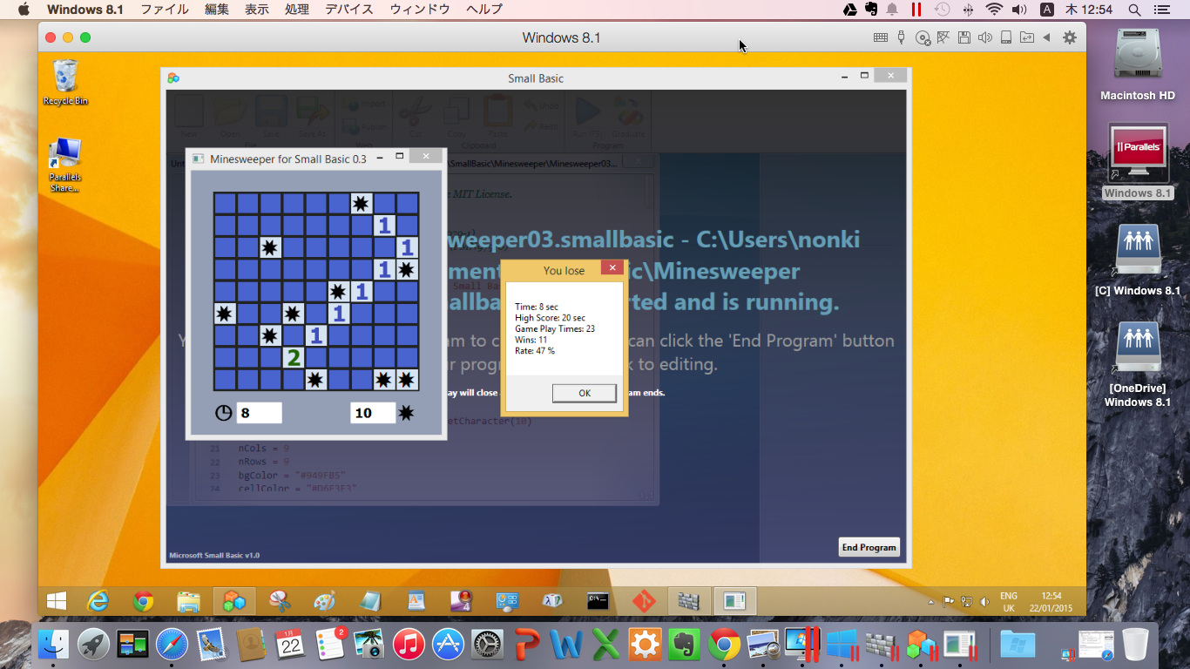The height and width of the screenshot is (669, 1190).
Task: Open the Recycle Bin desktop icon
Action: [x=65, y=82]
